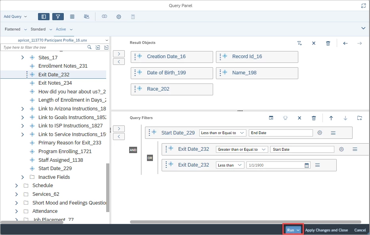This screenshot has height=235, width=370.
Task: Click the tree filter text field
Action: point(44,47)
